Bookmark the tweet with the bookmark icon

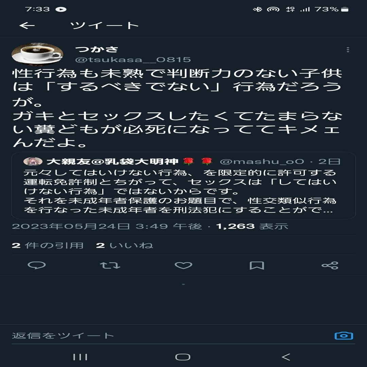257,265
